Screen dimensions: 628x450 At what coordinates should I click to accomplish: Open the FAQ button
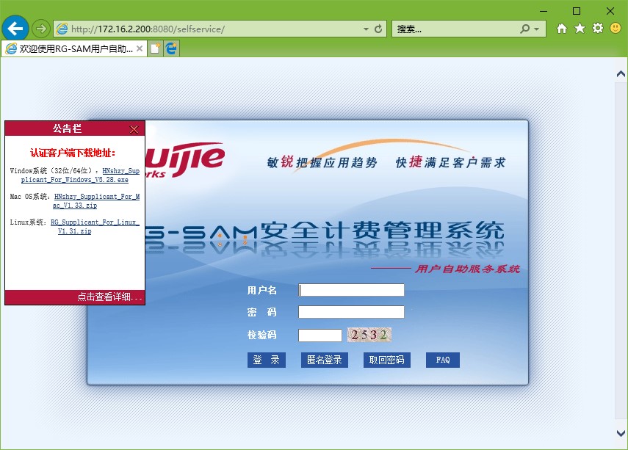click(443, 360)
